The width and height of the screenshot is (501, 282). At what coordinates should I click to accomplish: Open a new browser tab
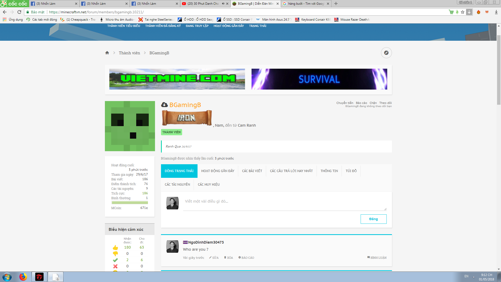click(x=336, y=4)
